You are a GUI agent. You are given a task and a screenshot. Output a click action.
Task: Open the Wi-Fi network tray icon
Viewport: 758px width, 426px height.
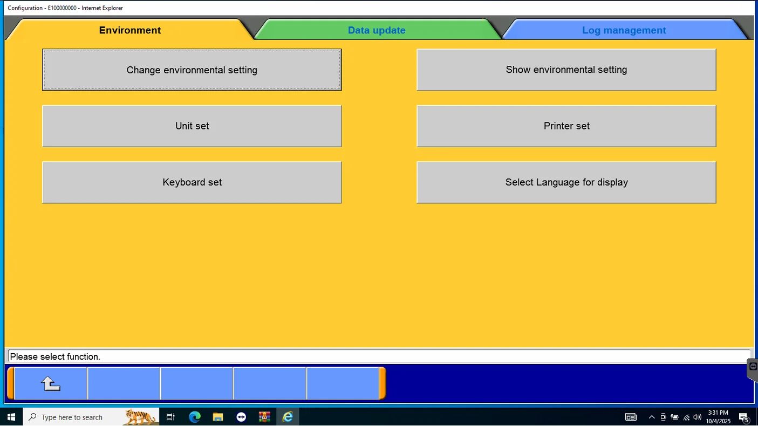686,417
